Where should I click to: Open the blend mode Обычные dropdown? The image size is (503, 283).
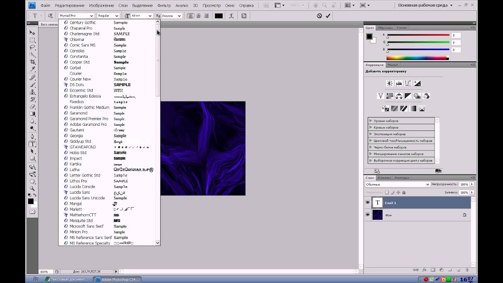(398, 184)
